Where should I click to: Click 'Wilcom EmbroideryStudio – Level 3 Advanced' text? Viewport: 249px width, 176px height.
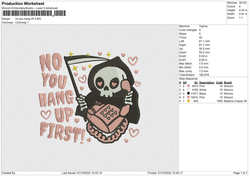[29, 8]
